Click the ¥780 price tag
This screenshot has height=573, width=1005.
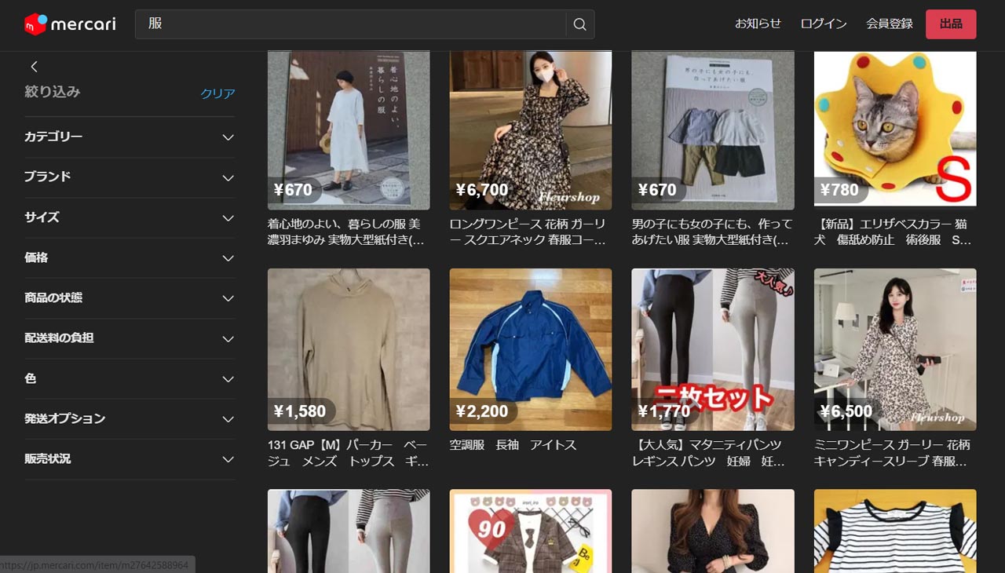(839, 190)
